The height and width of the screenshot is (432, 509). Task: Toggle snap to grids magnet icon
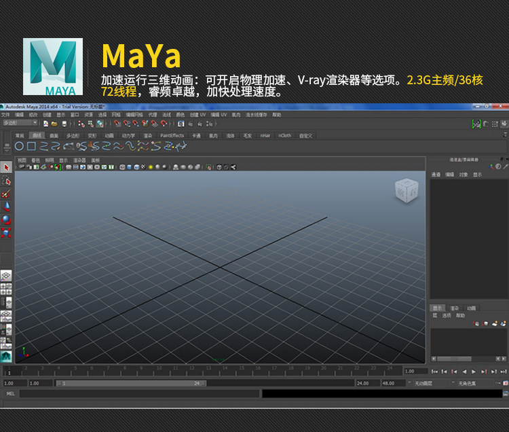coord(117,124)
